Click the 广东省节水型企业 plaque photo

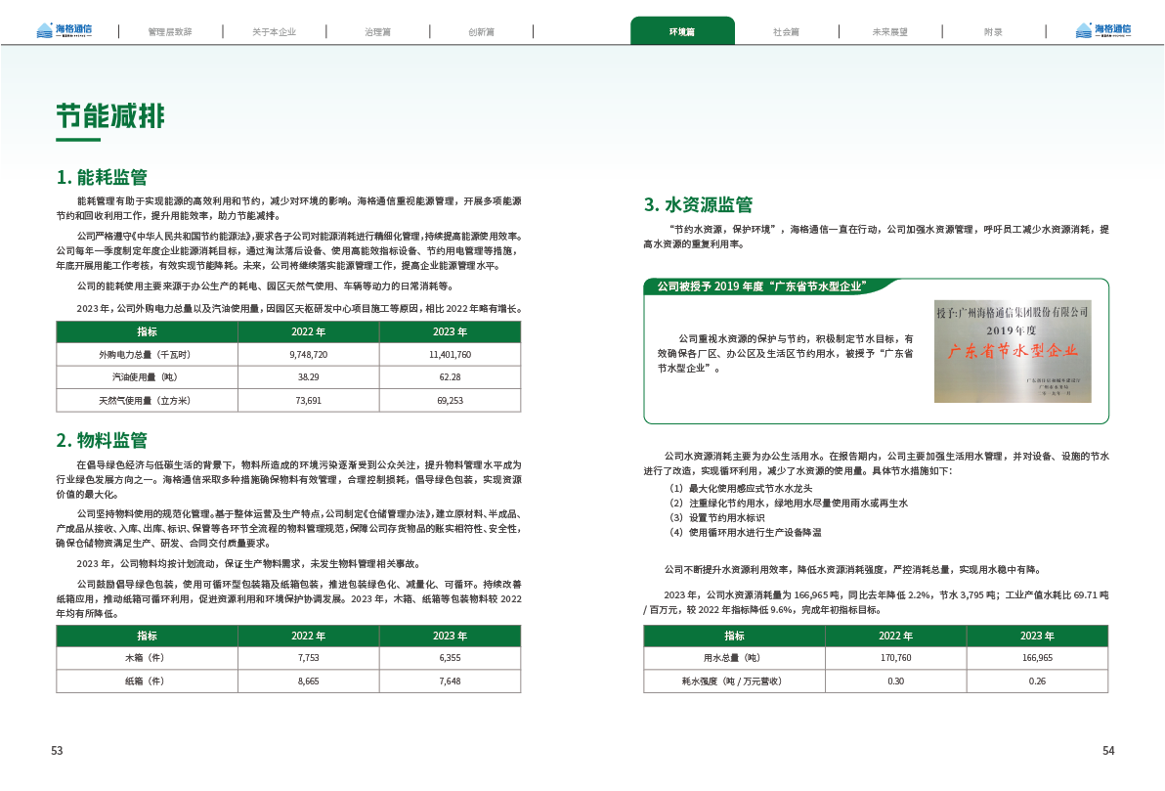pos(1012,350)
